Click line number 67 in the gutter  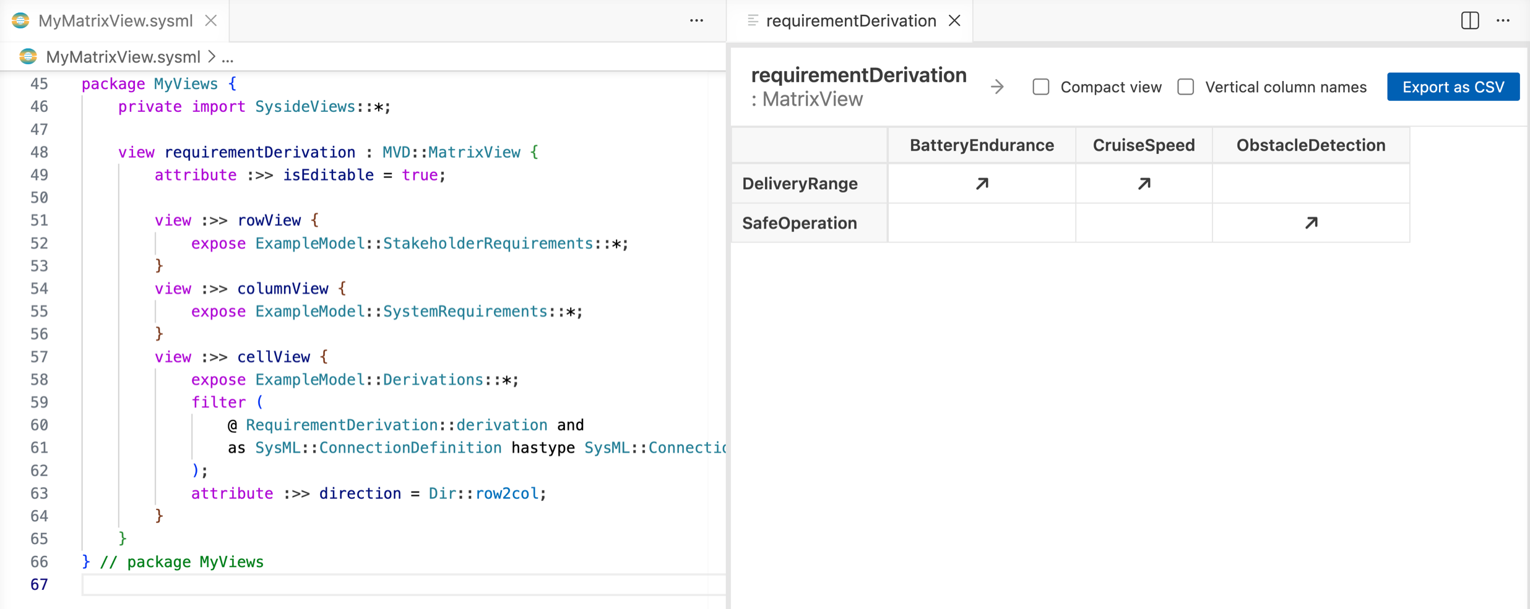pyautogui.click(x=39, y=584)
